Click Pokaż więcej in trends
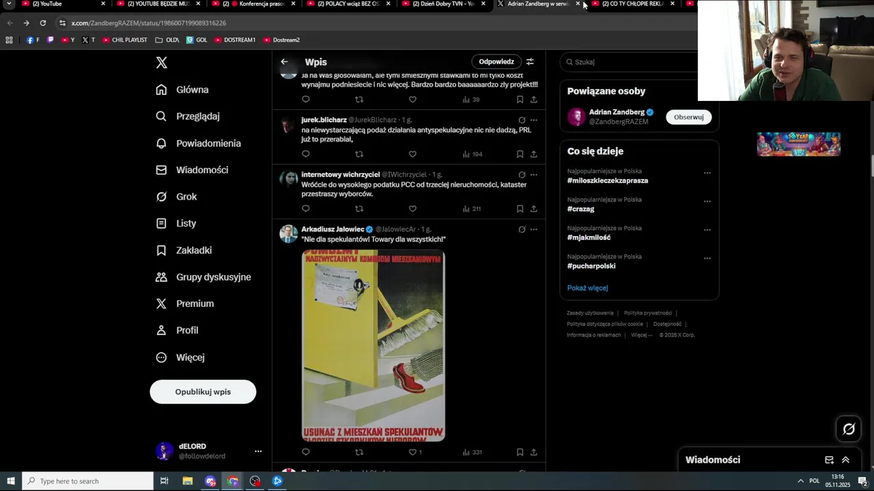Viewport: 874px width, 491px height. (587, 288)
